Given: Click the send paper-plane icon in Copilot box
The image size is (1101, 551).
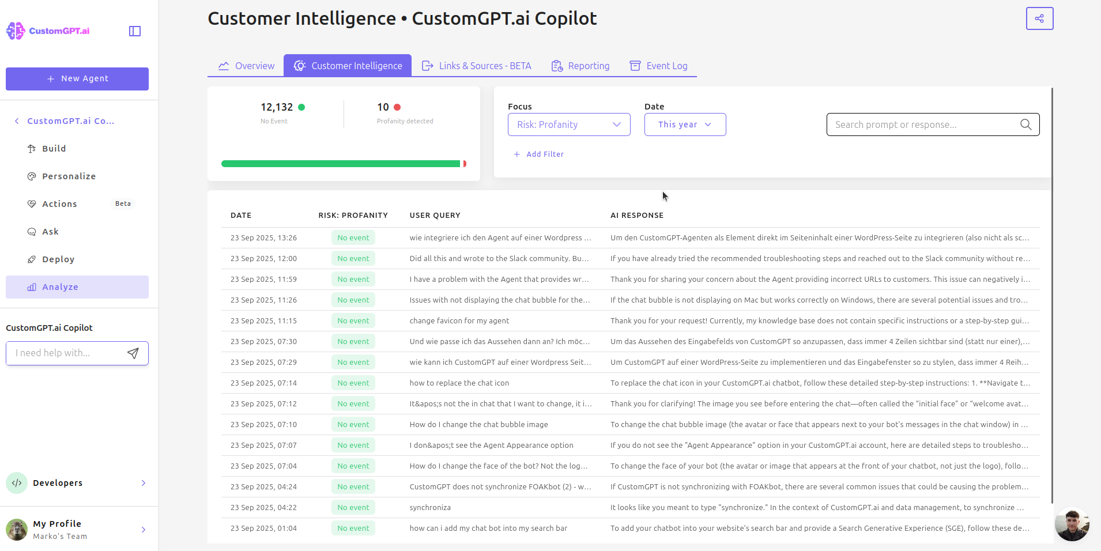Looking at the screenshot, I should coord(133,353).
